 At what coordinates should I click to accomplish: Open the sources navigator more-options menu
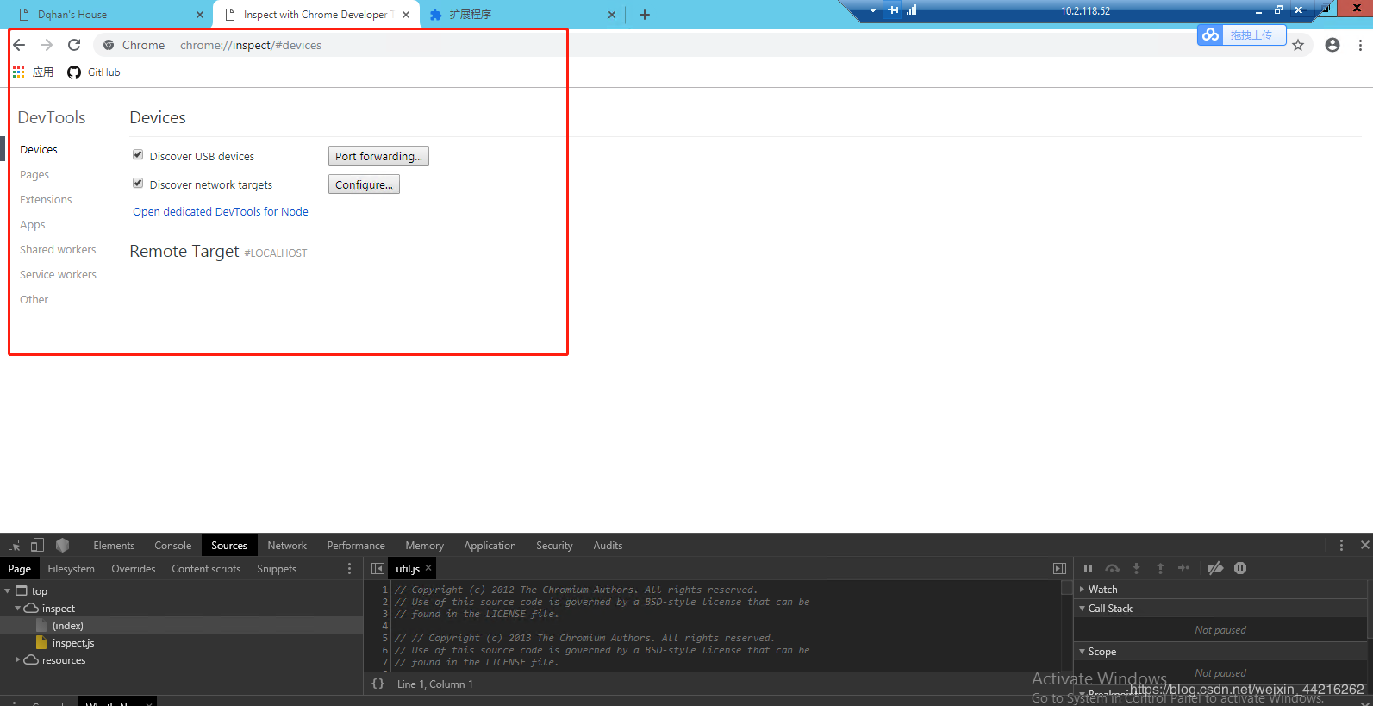coord(349,569)
